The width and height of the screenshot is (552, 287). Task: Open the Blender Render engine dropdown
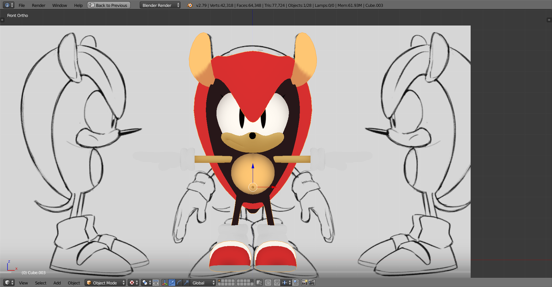point(160,5)
